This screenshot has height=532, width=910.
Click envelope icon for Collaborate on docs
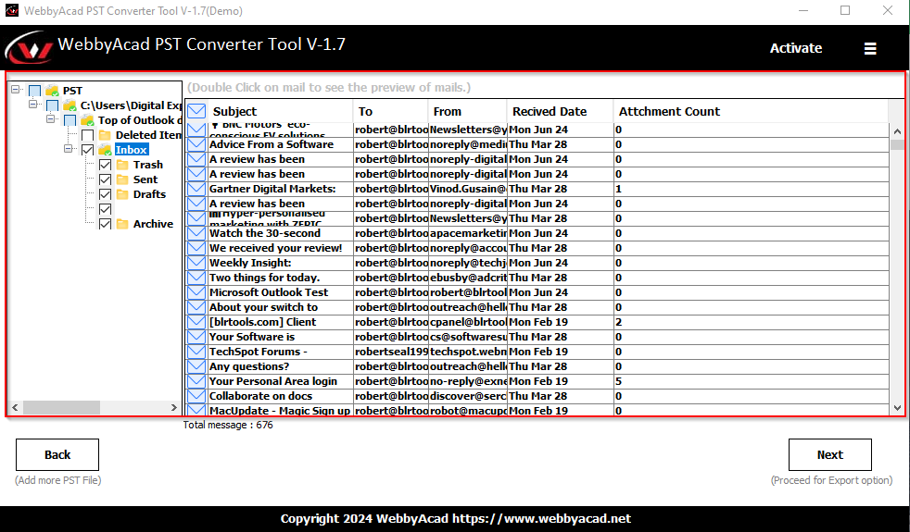coord(196,396)
